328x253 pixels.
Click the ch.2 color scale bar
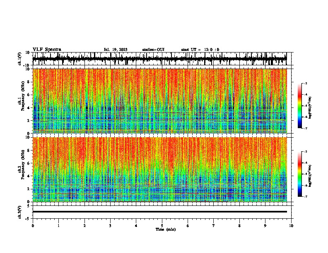click(300, 174)
